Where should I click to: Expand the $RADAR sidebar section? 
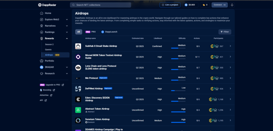pyautogui.click(x=67, y=67)
